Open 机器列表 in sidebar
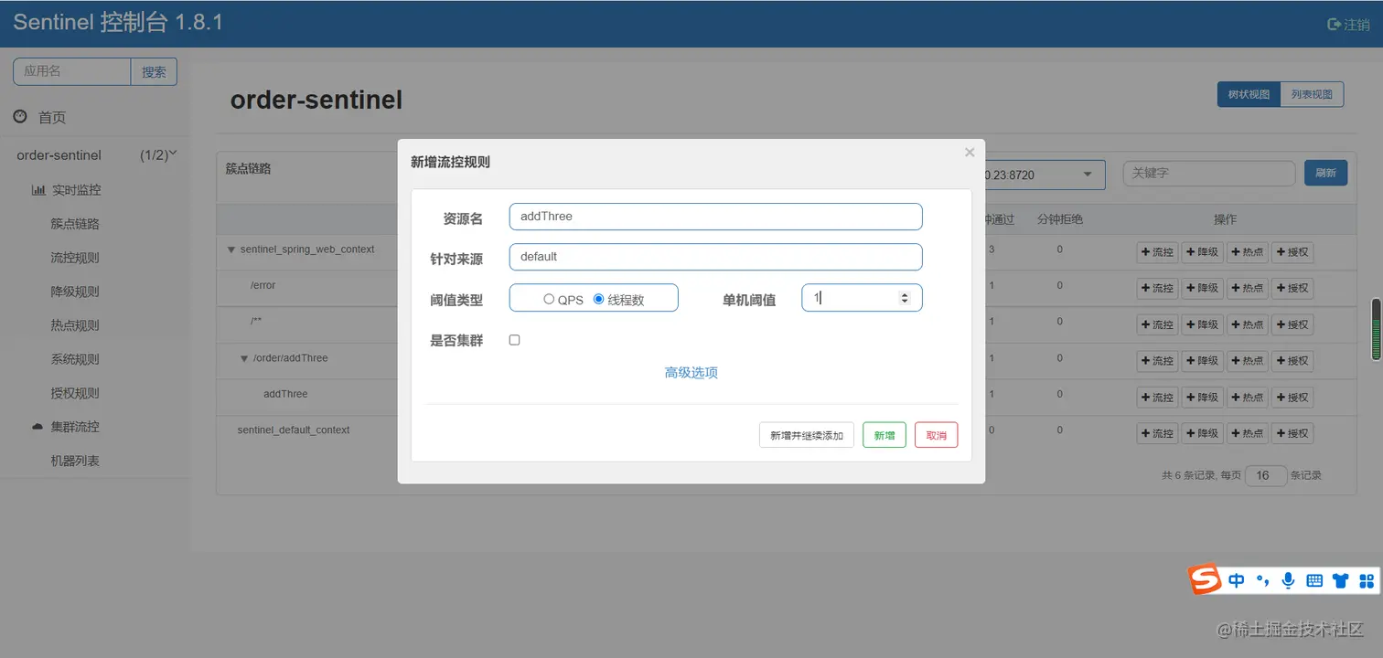The height and width of the screenshot is (658, 1383). pos(75,461)
